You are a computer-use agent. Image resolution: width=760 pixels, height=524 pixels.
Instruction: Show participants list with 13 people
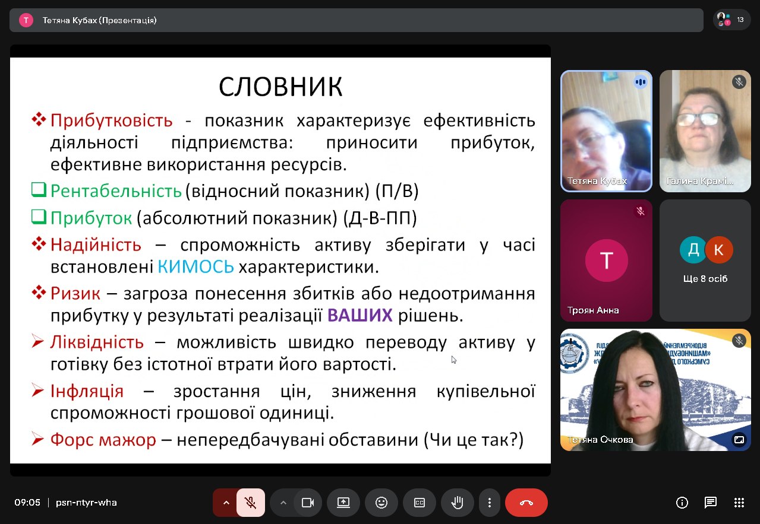coord(730,20)
